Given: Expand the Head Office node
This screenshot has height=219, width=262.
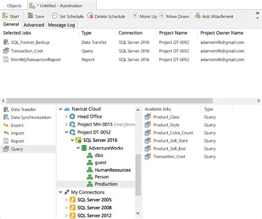Looking at the screenshot, I should point(66,117).
